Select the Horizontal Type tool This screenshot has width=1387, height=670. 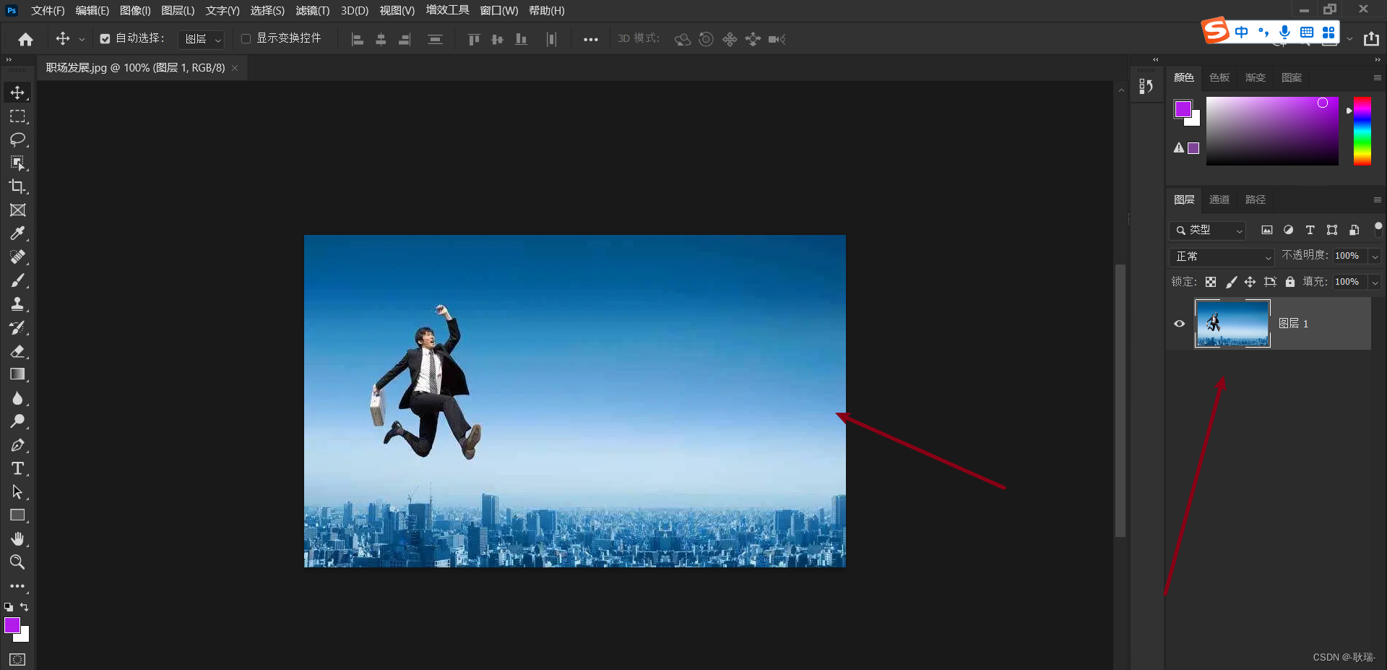coord(17,468)
